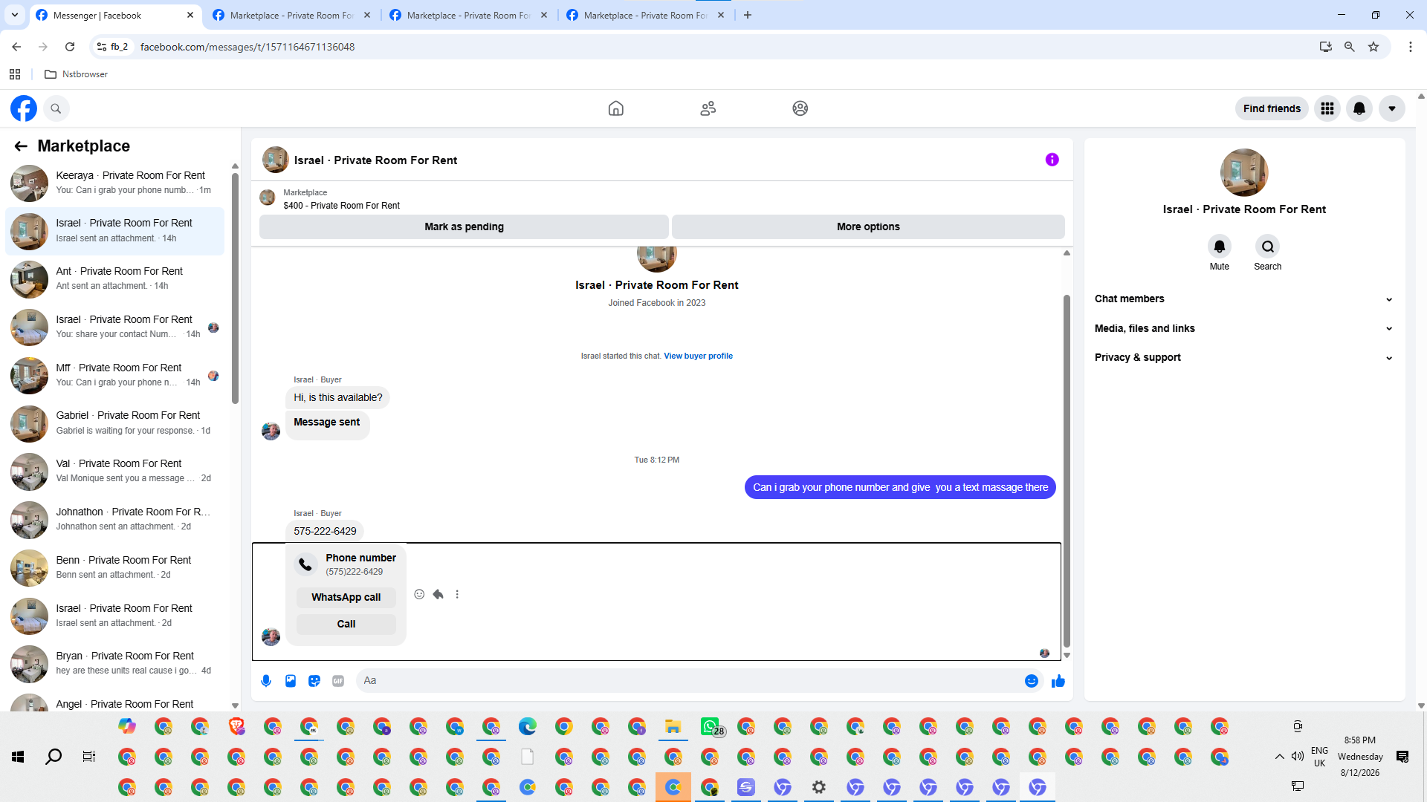Go back from Marketplace chats list
Screen dimensions: 1427x802
pyautogui.click(x=21, y=146)
